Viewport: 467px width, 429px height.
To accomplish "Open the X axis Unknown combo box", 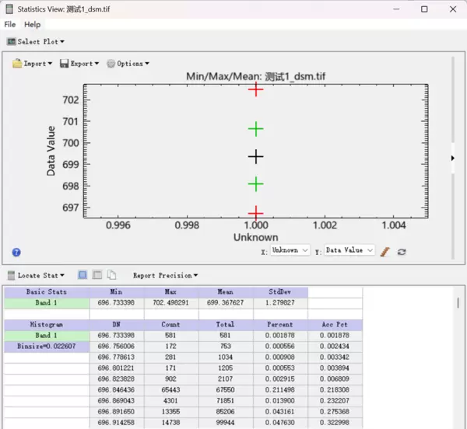I will point(290,250).
